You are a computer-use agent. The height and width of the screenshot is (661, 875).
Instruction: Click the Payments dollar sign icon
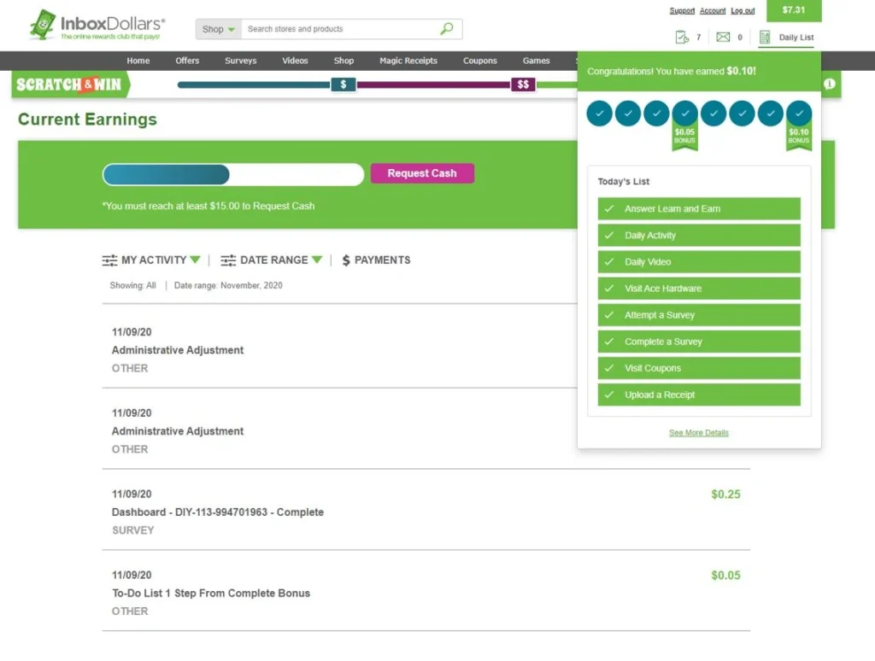tap(346, 260)
